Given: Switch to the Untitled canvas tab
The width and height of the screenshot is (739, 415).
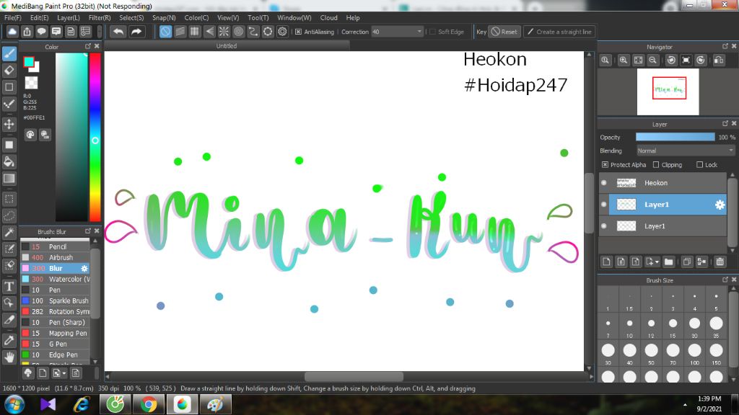Looking at the screenshot, I should click(x=227, y=45).
